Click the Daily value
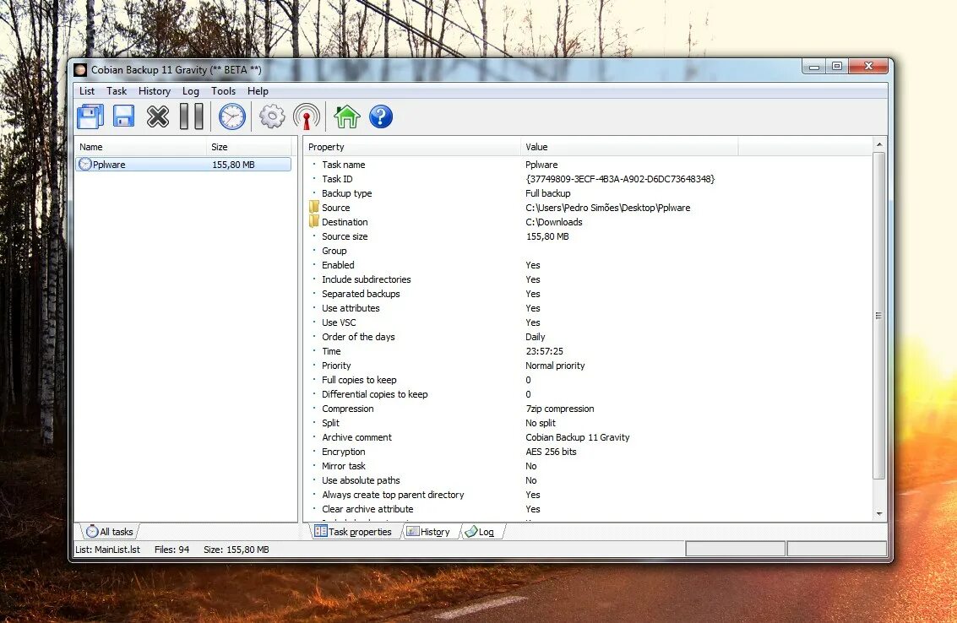The image size is (957, 623). [536, 336]
